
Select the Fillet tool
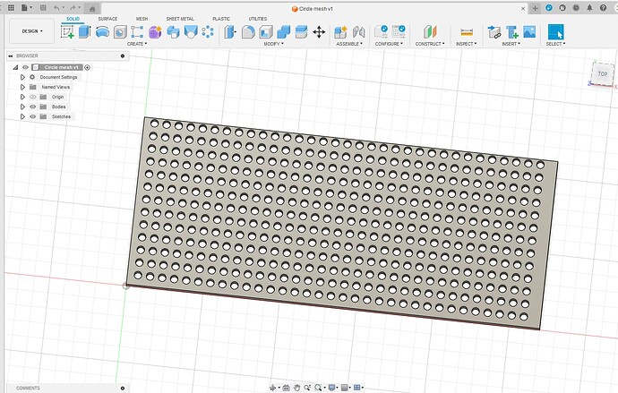[x=248, y=32]
